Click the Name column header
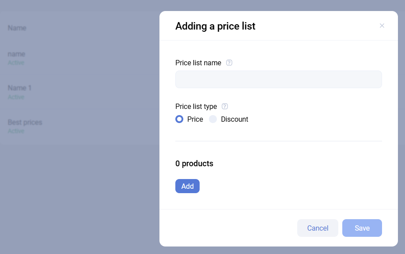This screenshot has height=254, width=405. (x=17, y=28)
